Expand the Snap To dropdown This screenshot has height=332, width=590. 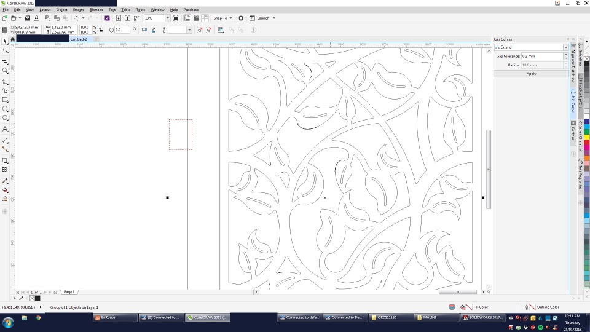click(230, 18)
